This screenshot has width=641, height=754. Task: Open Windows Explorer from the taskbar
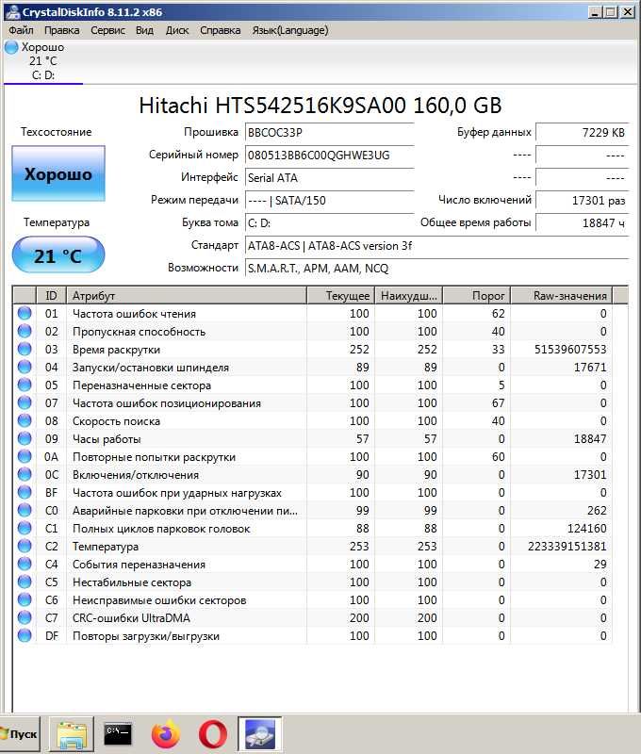pos(73,734)
